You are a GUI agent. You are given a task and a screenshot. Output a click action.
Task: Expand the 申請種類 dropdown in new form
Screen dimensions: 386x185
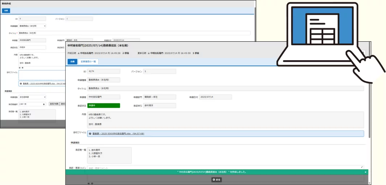pos(32,26)
